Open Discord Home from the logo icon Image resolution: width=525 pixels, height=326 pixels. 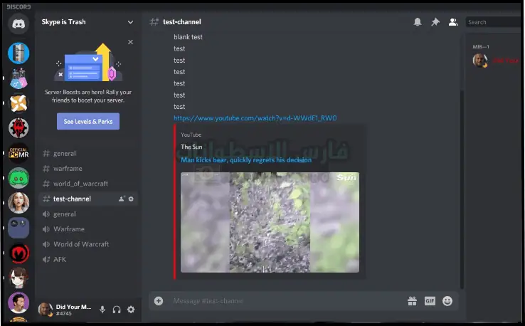click(x=18, y=23)
